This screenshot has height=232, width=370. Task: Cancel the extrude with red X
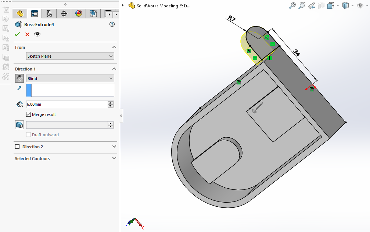coord(27,34)
